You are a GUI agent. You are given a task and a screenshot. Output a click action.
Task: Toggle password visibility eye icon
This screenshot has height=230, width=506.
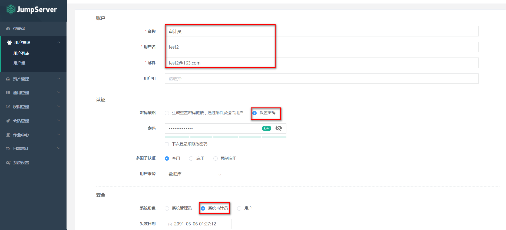tap(279, 128)
